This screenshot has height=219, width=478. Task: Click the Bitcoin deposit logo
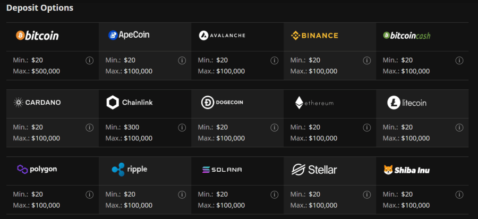[x=37, y=36]
